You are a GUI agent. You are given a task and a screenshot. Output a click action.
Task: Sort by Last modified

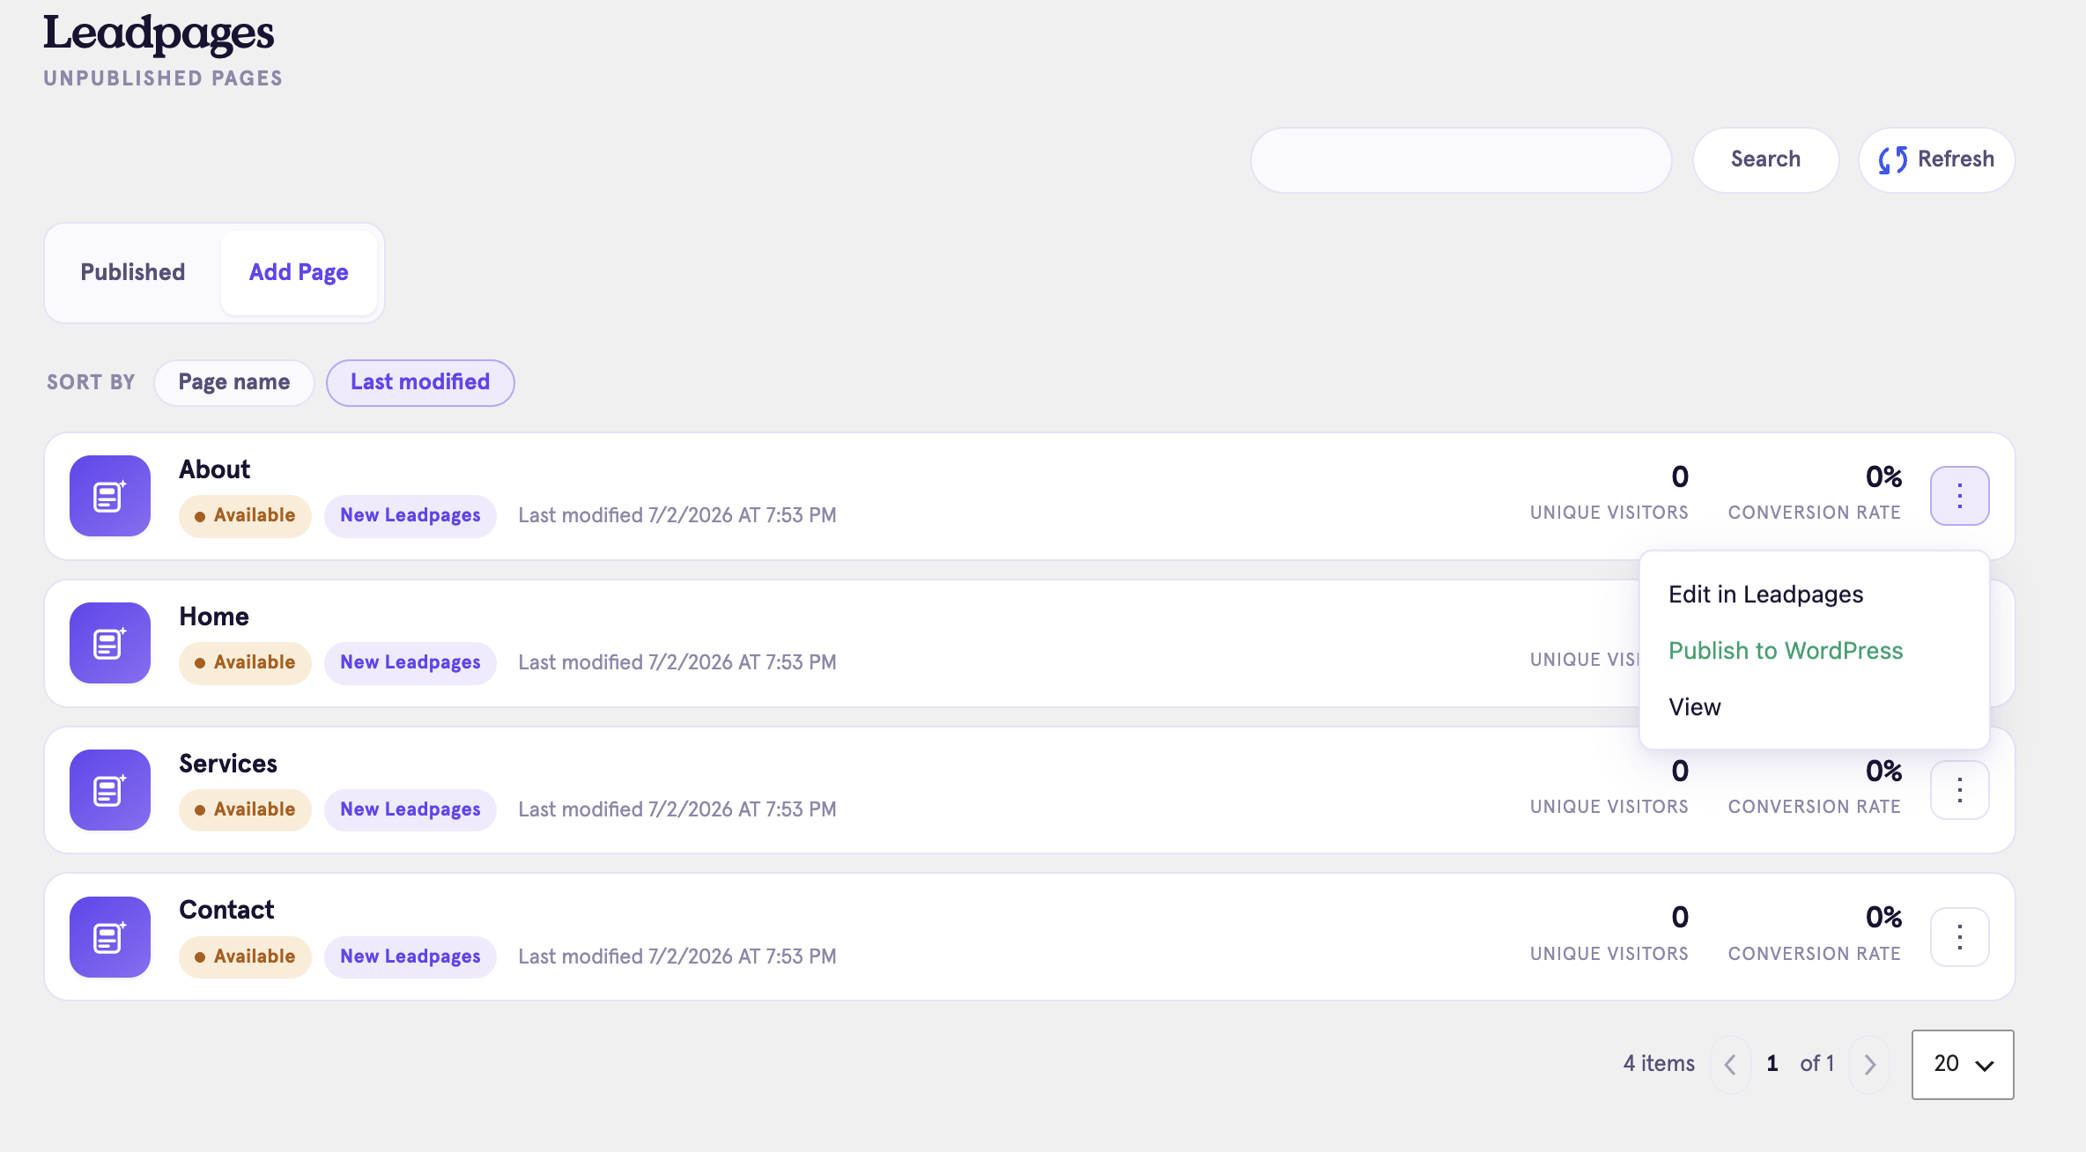(420, 382)
